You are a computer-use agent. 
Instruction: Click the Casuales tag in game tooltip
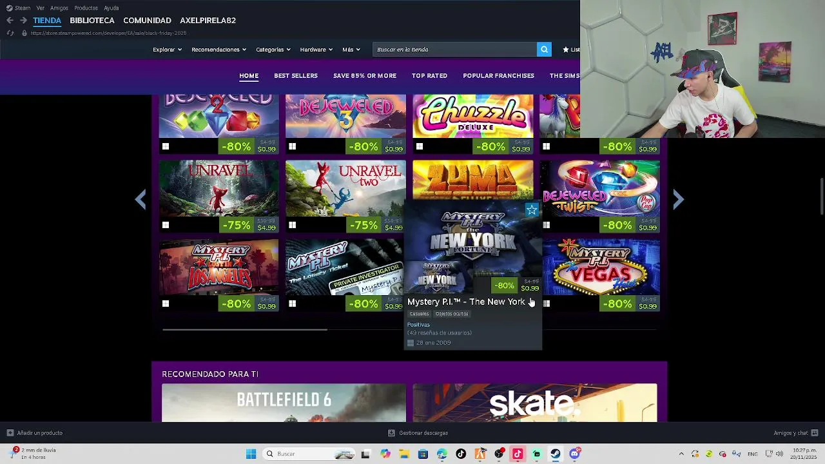(x=419, y=314)
